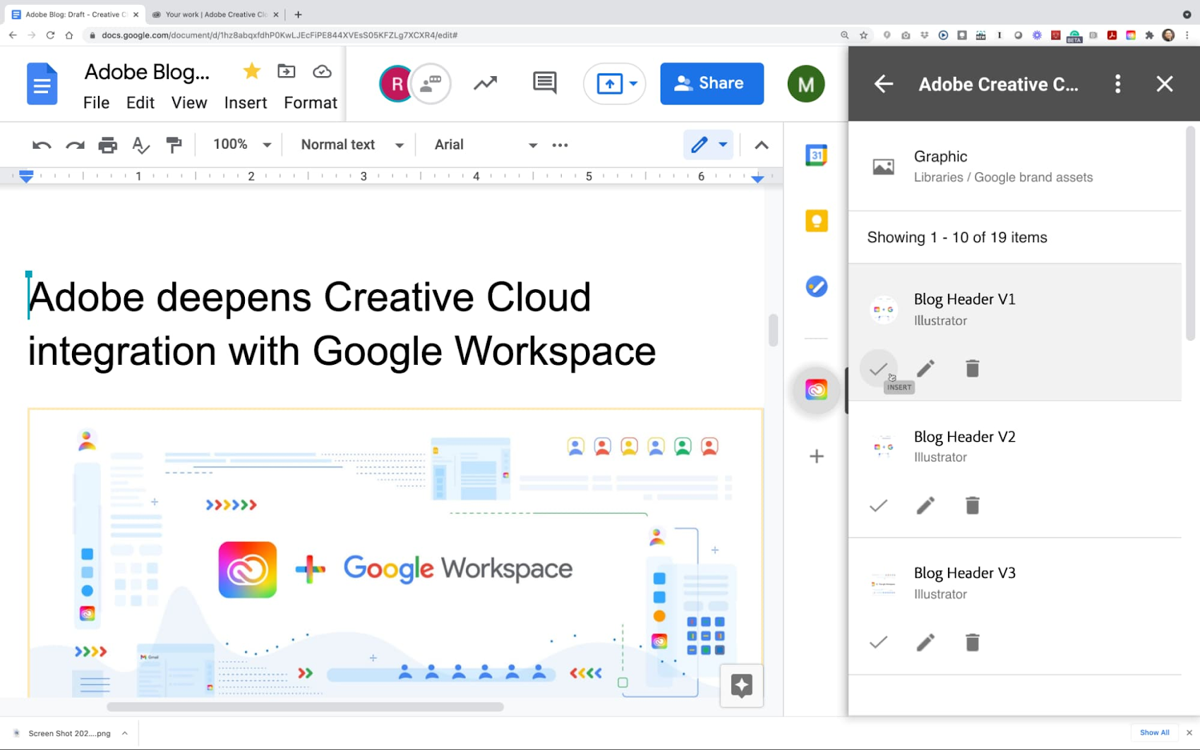Open the Insert menu
Viewport: 1200px width, 750px height.
coord(245,102)
